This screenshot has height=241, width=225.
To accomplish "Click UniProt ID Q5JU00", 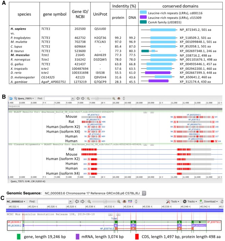I will tap(100, 29).
